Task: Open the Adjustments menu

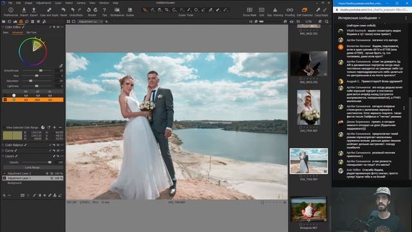Action: pos(44,3)
